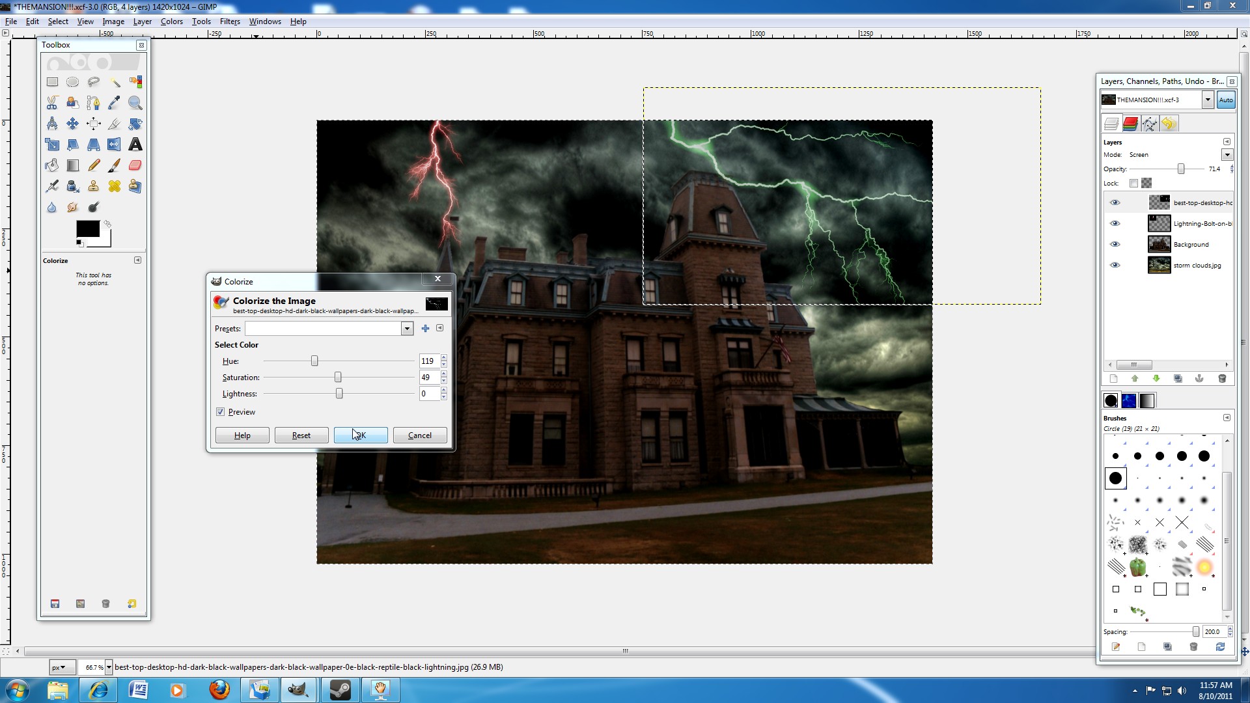Select the Heal bandage tool
1250x703 pixels.
pyautogui.click(x=115, y=186)
